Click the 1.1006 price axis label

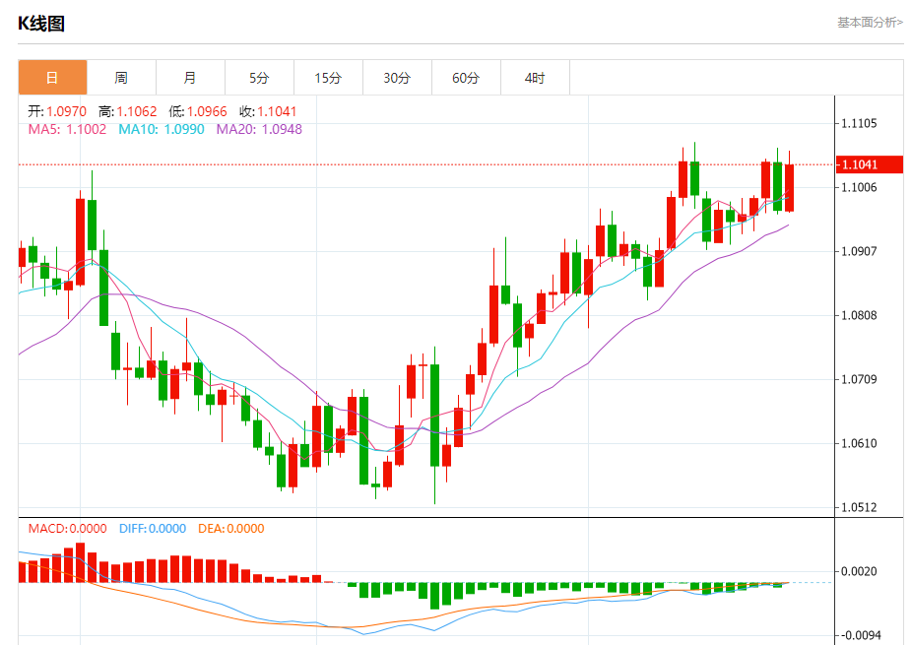859,187
